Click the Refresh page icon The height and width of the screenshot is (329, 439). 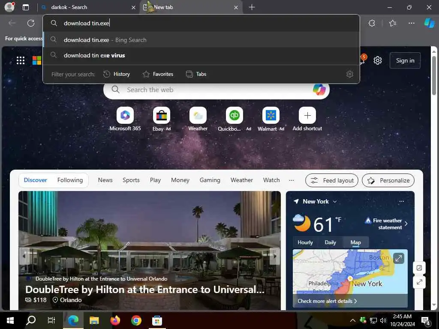(x=31, y=23)
